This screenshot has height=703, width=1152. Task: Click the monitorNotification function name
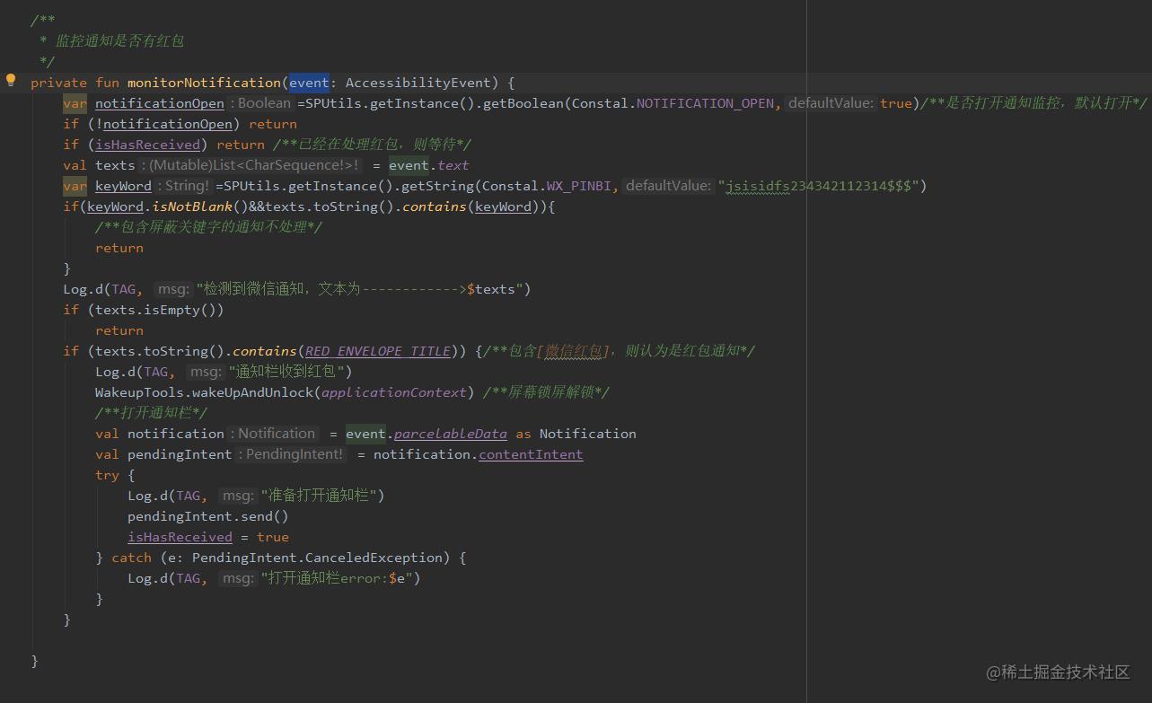(x=204, y=83)
